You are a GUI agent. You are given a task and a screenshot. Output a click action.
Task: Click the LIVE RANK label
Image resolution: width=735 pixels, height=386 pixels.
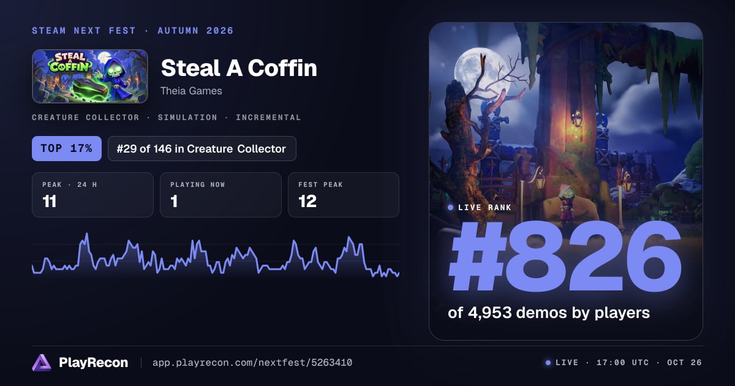click(x=484, y=208)
